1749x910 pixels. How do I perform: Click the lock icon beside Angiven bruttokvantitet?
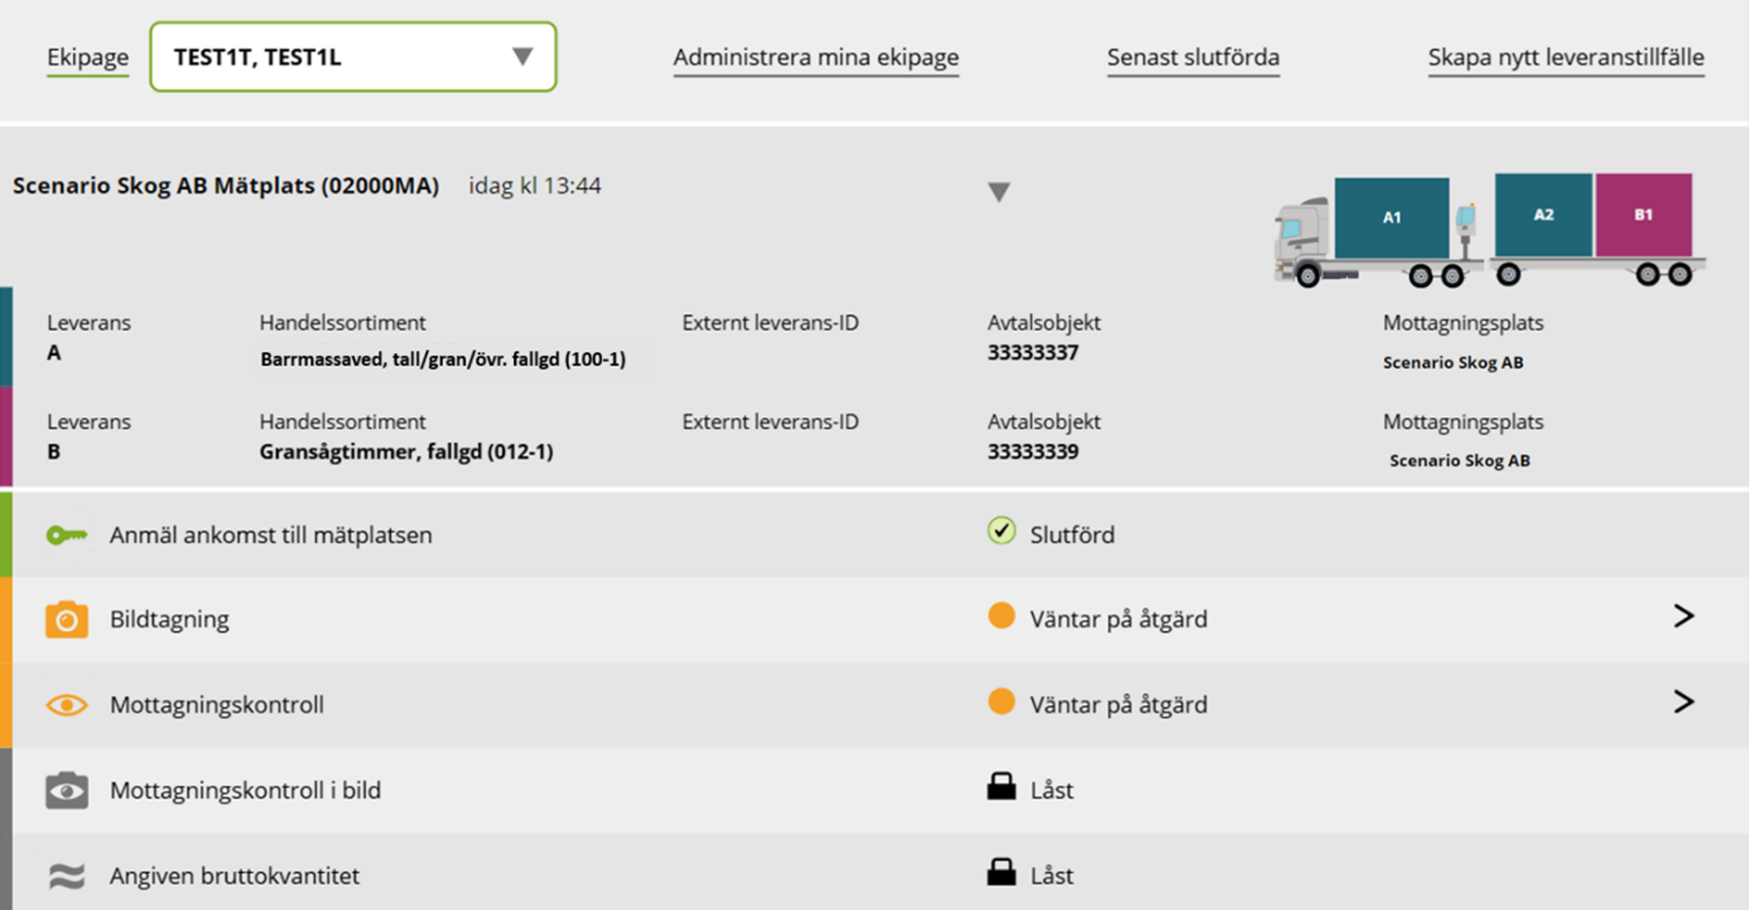tap(1001, 872)
